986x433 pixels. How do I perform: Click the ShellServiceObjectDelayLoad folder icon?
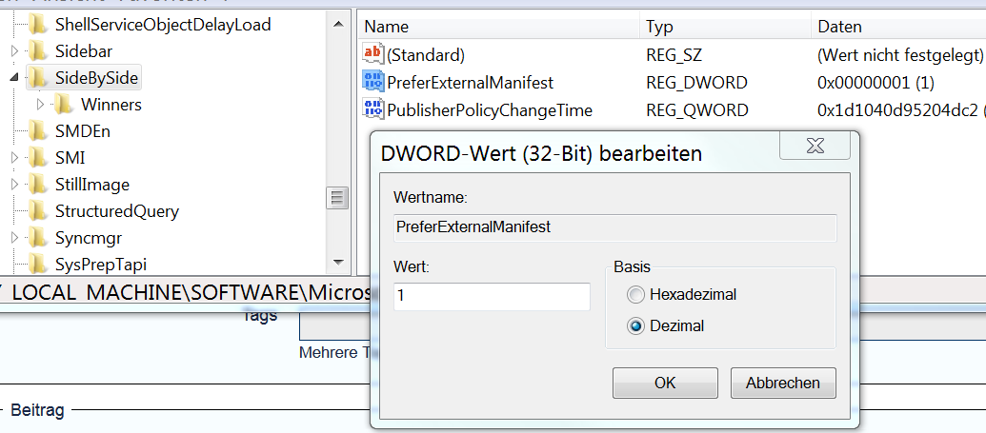[x=39, y=24]
